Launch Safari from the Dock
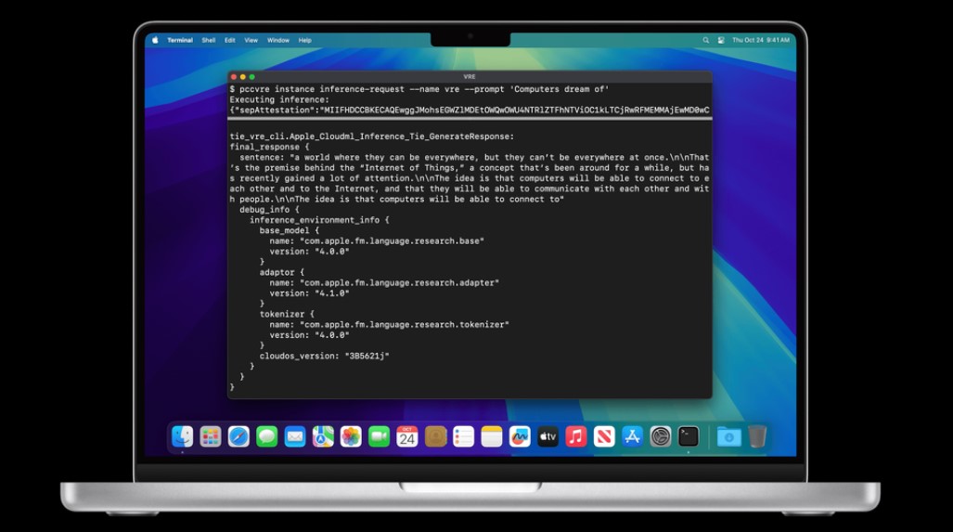 pyautogui.click(x=238, y=436)
